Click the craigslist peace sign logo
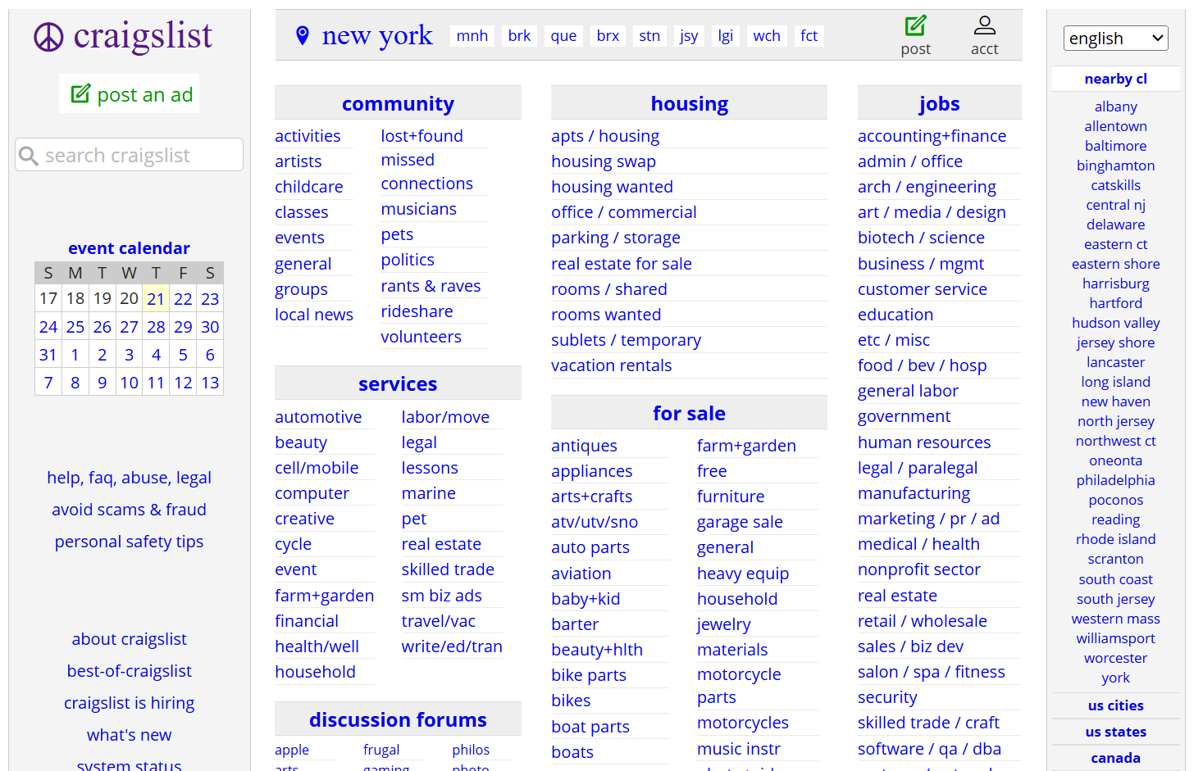This screenshot has height=771, width=1203. [x=48, y=37]
